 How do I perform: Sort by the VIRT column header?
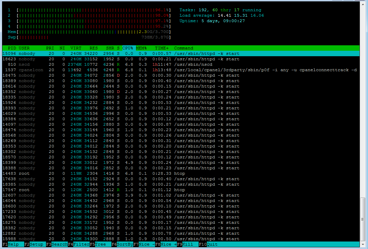coord(76,48)
